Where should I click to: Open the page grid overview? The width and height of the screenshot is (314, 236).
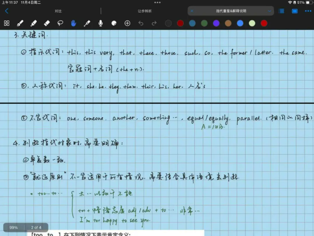[x=7, y=23]
